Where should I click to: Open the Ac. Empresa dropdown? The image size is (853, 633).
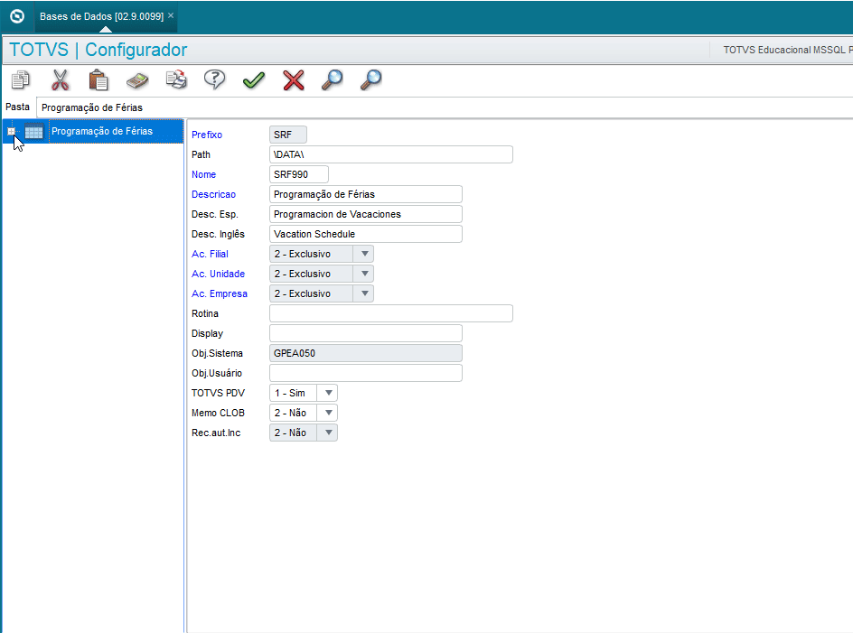[365, 293]
